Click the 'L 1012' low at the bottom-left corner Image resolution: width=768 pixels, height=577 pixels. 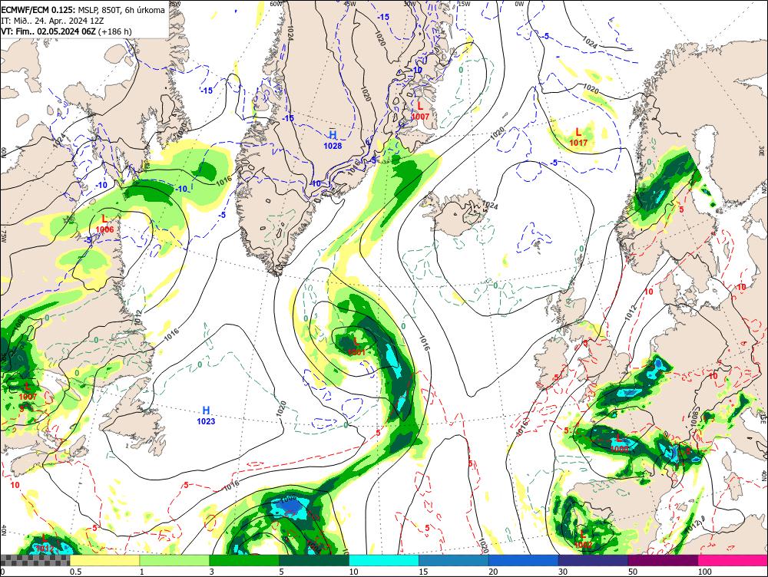(x=44, y=543)
